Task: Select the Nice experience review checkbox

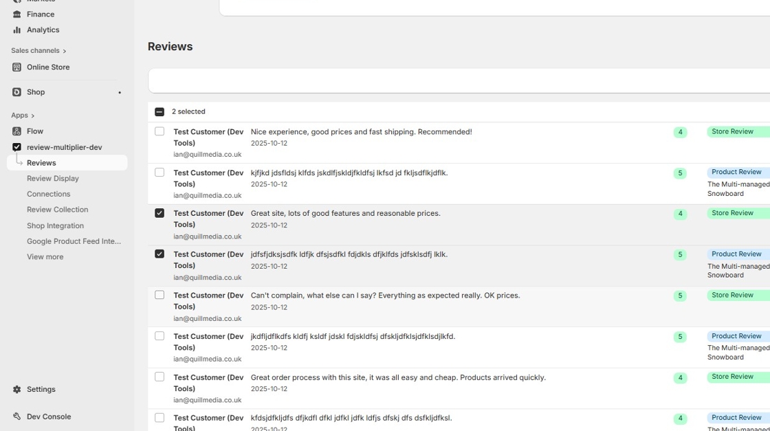Action: [x=159, y=131]
